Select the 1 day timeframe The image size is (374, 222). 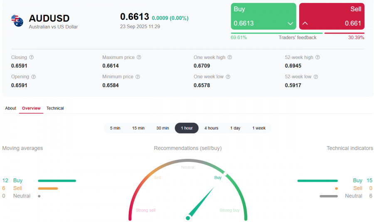pos(235,128)
